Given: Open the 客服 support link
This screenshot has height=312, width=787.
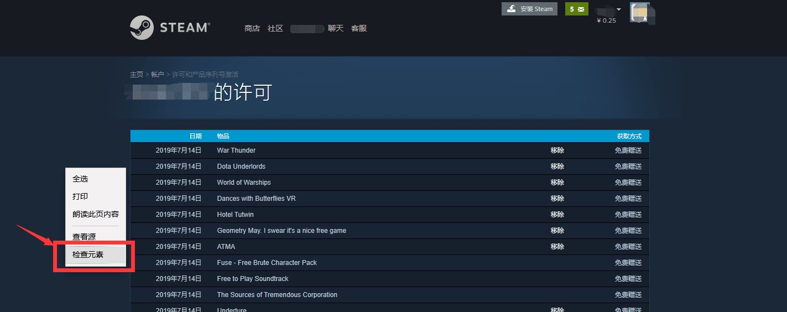Looking at the screenshot, I should click(x=359, y=28).
